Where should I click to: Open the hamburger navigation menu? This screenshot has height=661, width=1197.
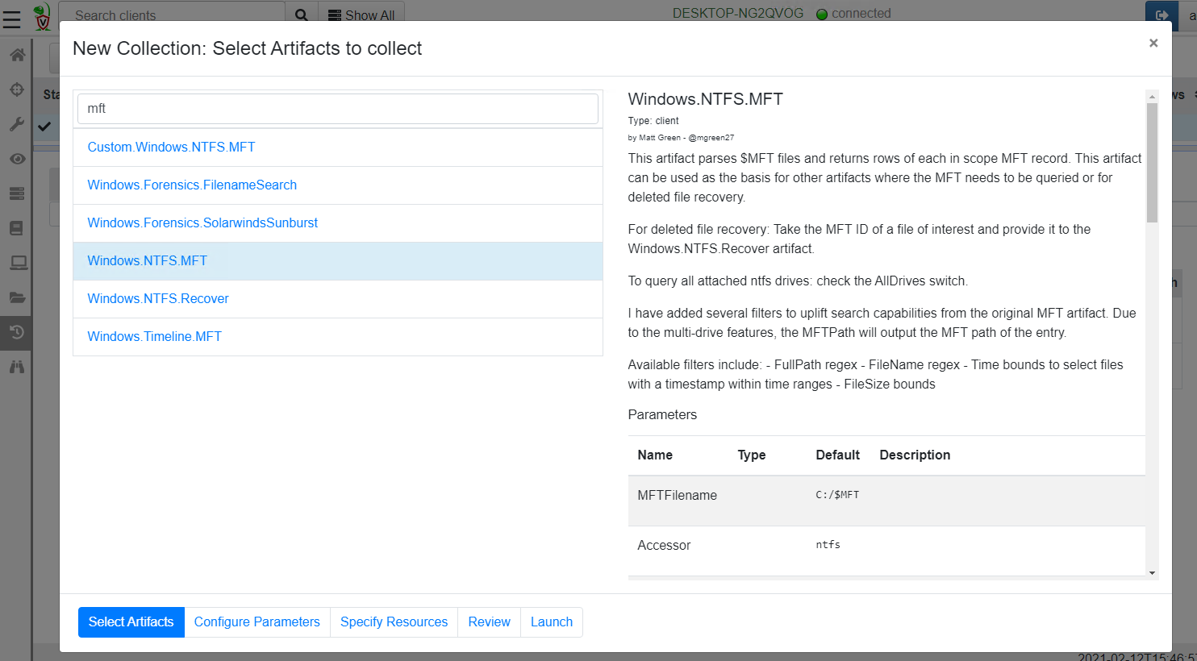11,19
